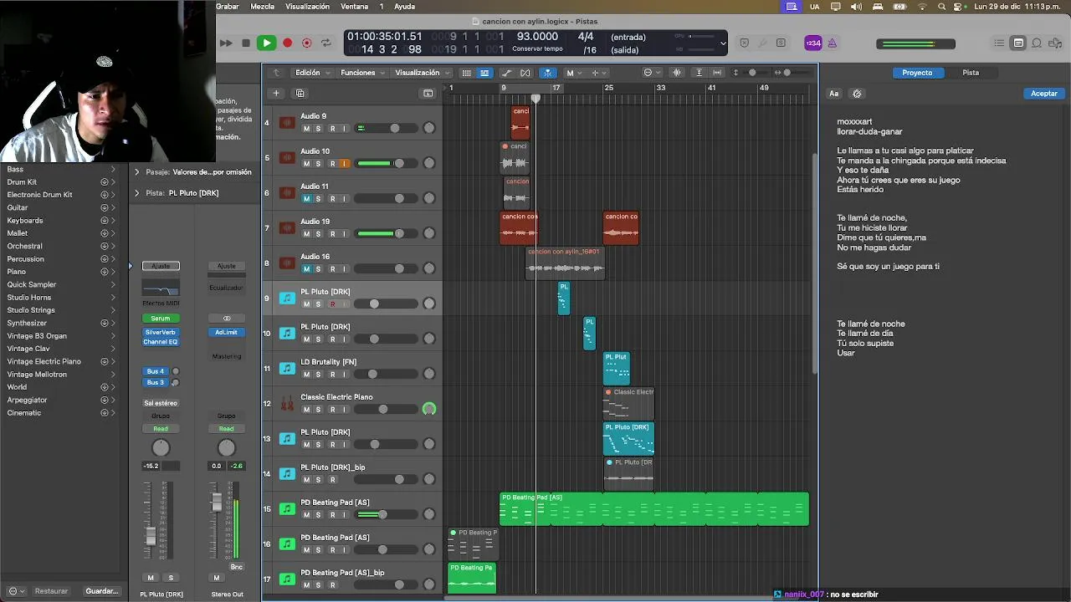The height and width of the screenshot is (602, 1071).
Task: Click the icon next to Aa in notes
Action: pyautogui.click(x=857, y=94)
